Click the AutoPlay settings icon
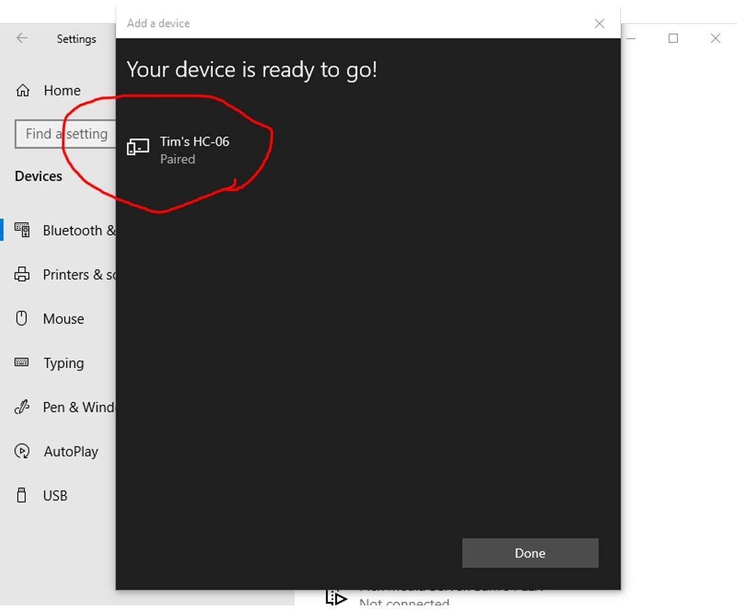Screen dimensions: 737x614 21,451
